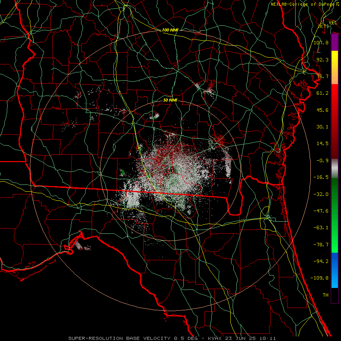Click the yellow-orange segment of the color scale

pos(335,67)
